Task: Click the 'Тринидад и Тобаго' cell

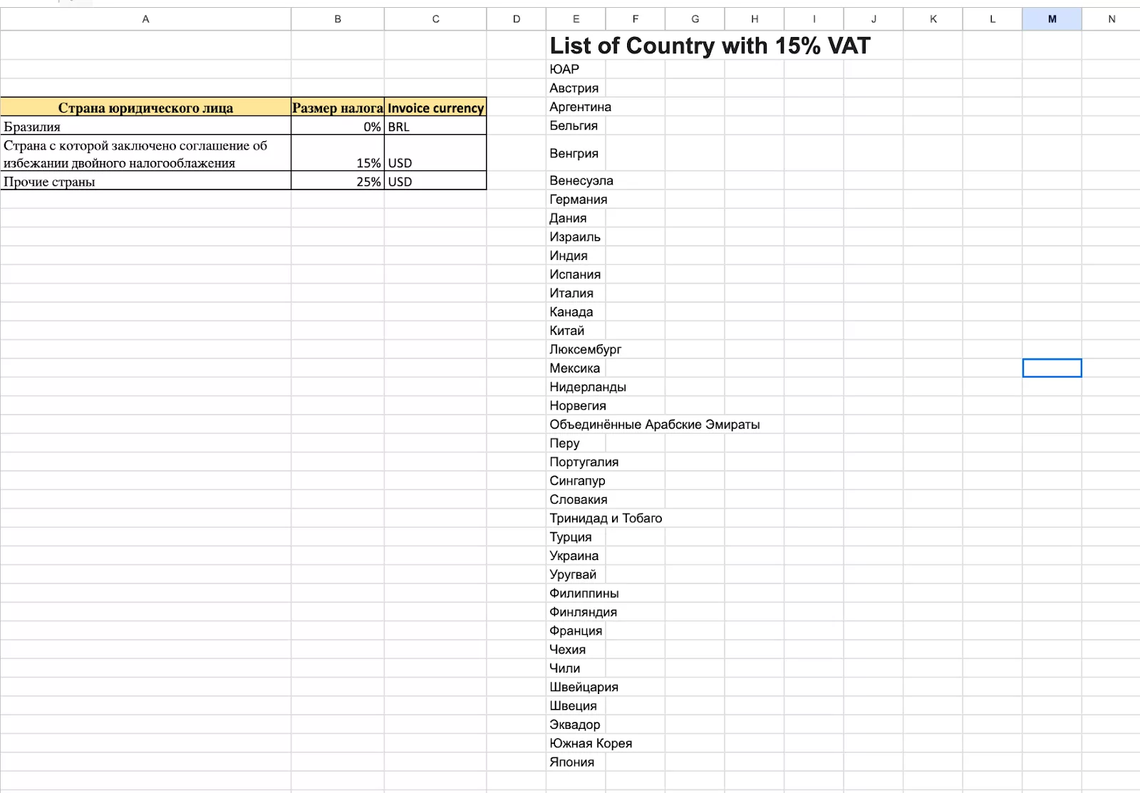Action: click(x=606, y=519)
